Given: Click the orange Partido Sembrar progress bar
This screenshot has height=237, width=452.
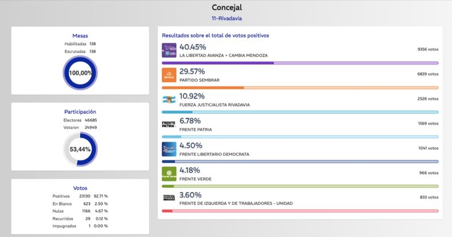Looking at the screenshot, I should [x=300, y=87].
